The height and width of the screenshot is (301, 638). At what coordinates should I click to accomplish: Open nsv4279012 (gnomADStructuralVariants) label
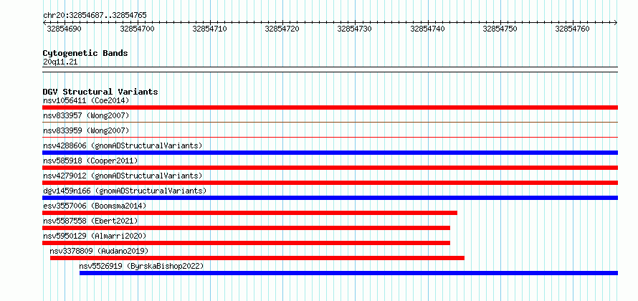tap(123, 176)
